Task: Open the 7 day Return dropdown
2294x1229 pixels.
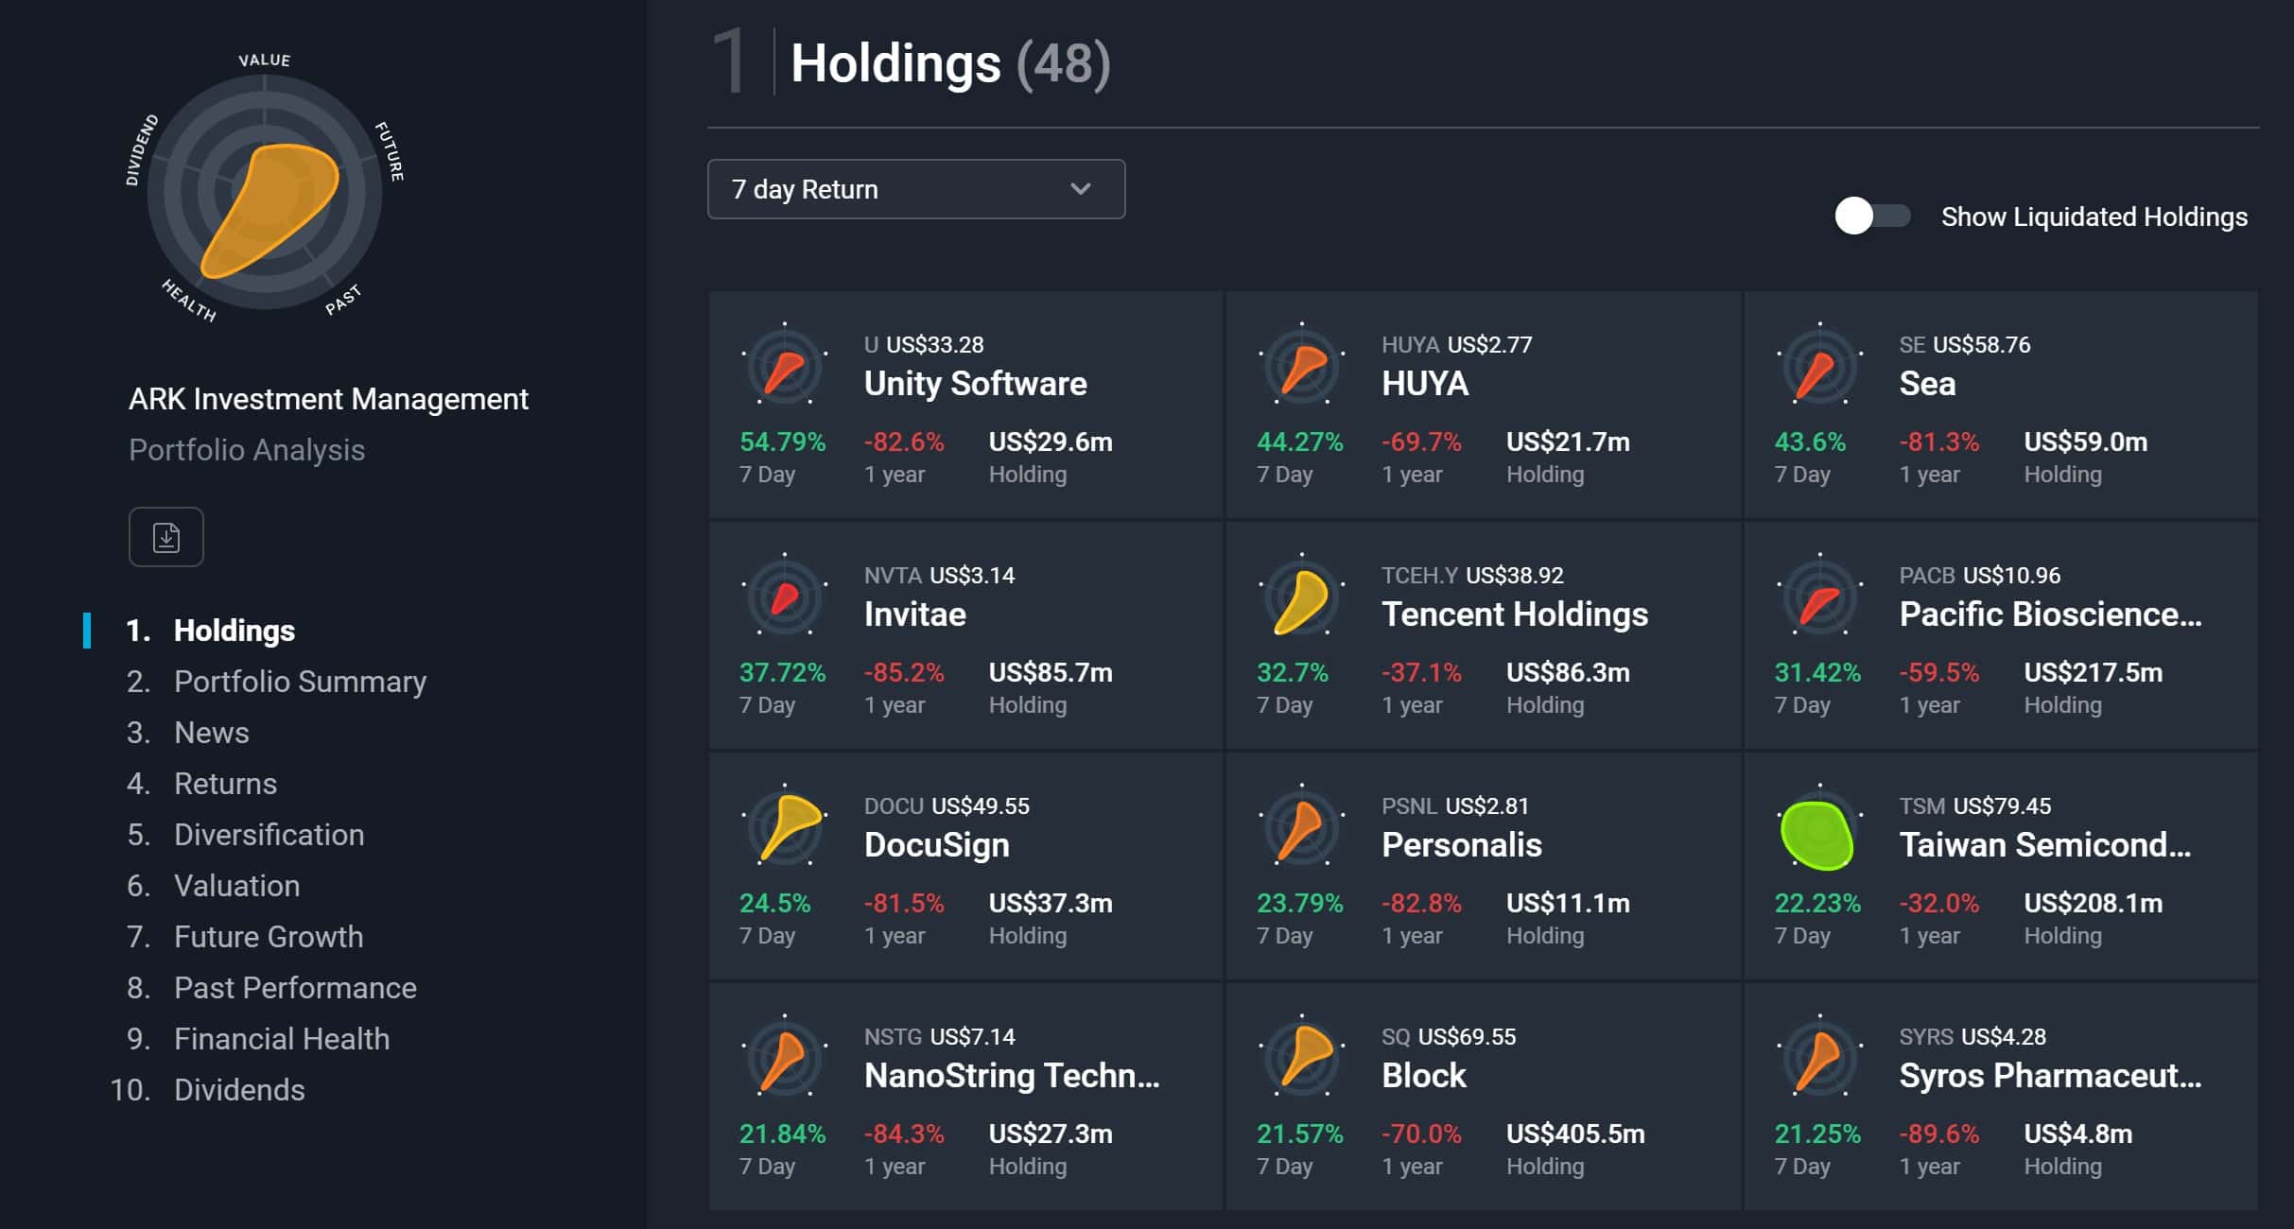Action: [916, 189]
